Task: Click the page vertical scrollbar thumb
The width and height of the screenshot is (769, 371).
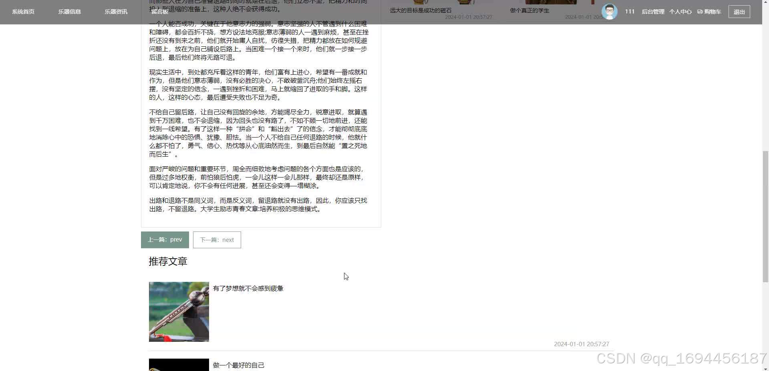Action: (x=765, y=217)
